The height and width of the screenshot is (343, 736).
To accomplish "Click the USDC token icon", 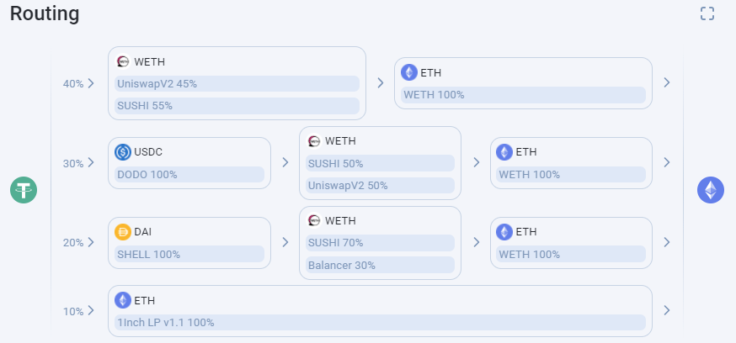I will click(x=123, y=152).
